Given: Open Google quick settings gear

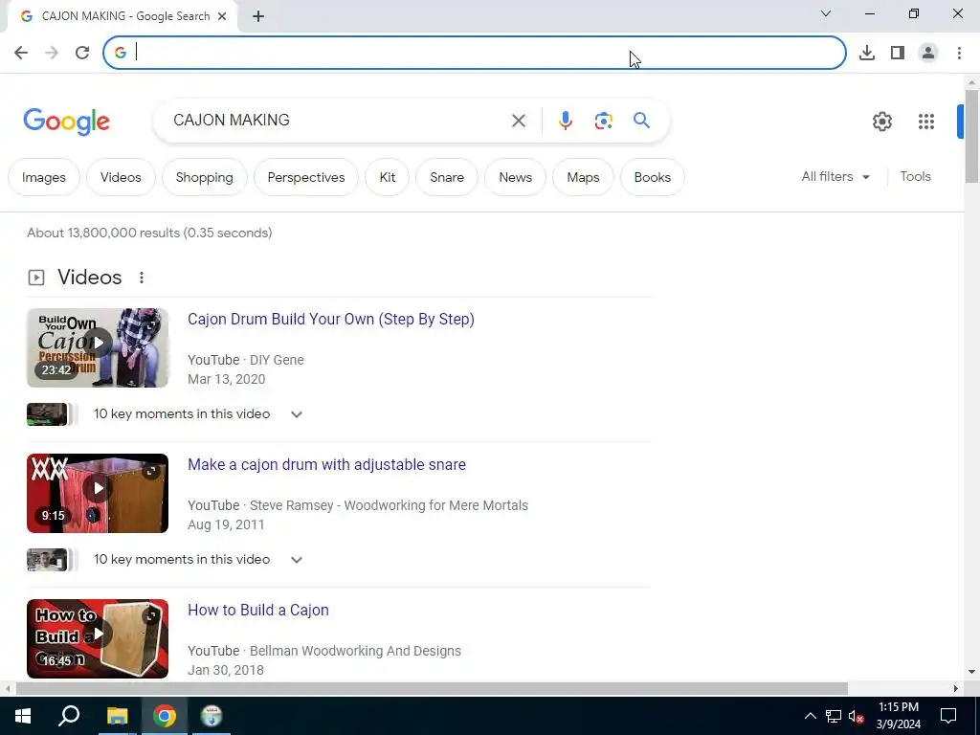Looking at the screenshot, I should point(881,122).
